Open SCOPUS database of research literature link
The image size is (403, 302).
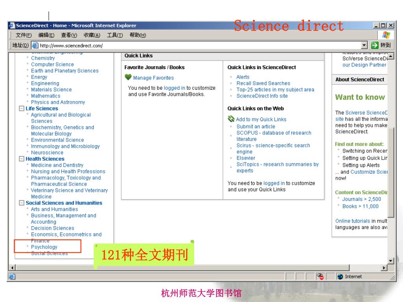click(274, 136)
